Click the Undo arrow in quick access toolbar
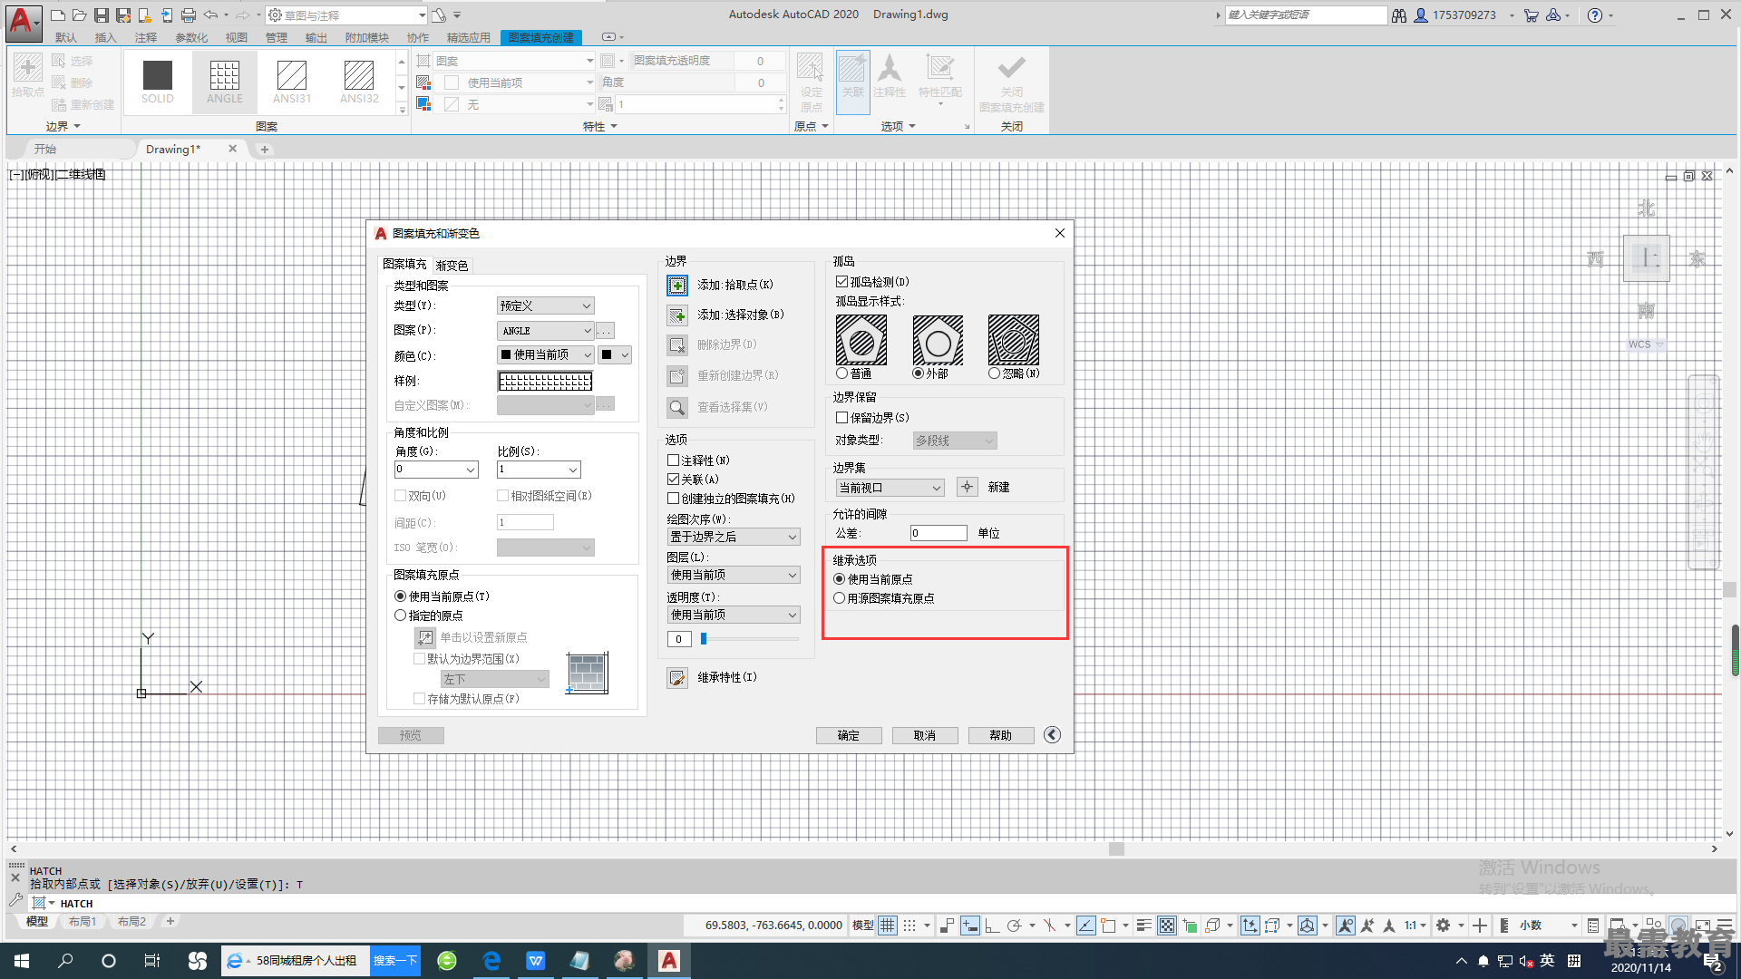Viewport: 1741px width, 979px height. click(x=210, y=15)
